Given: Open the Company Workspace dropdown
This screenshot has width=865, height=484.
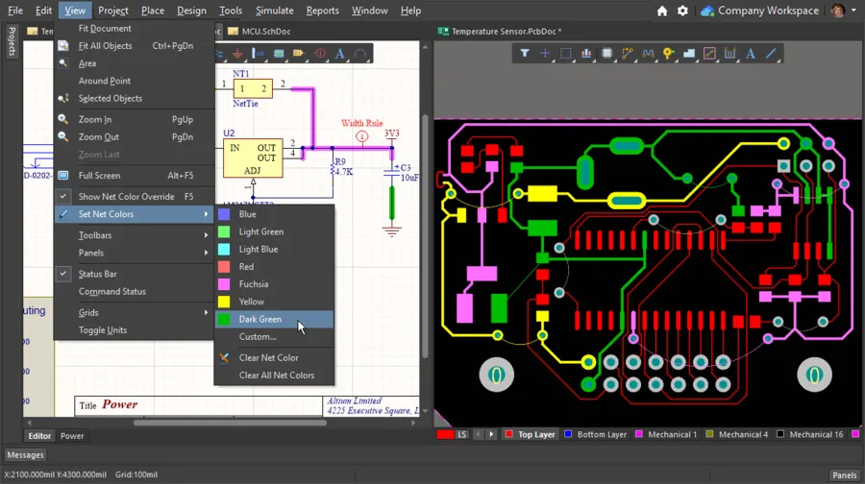Looking at the screenshot, I should [768, 11].
